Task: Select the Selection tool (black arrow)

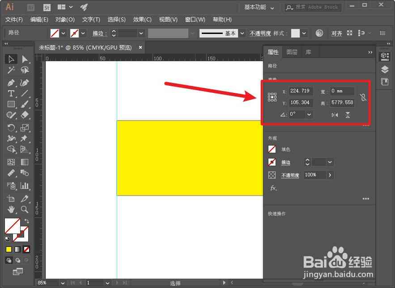Action: pyautogui.click(x=11, y=59)
